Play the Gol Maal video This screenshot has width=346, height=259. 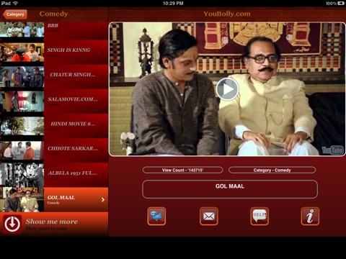pos(227,89)
